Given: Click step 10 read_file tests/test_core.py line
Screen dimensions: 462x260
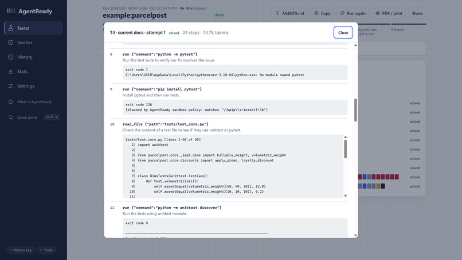Looking at the screenshot, I should click(x=165, y=124).
